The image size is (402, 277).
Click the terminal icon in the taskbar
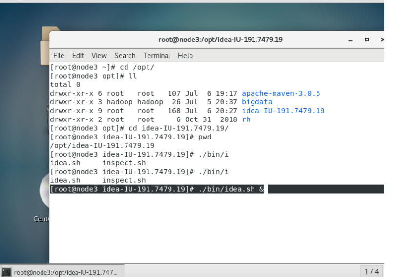(6, 272)
